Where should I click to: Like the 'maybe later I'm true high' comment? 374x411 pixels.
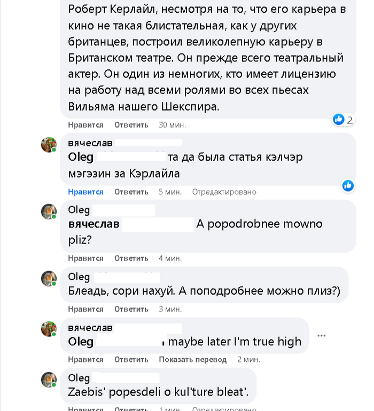click(85, 360)
